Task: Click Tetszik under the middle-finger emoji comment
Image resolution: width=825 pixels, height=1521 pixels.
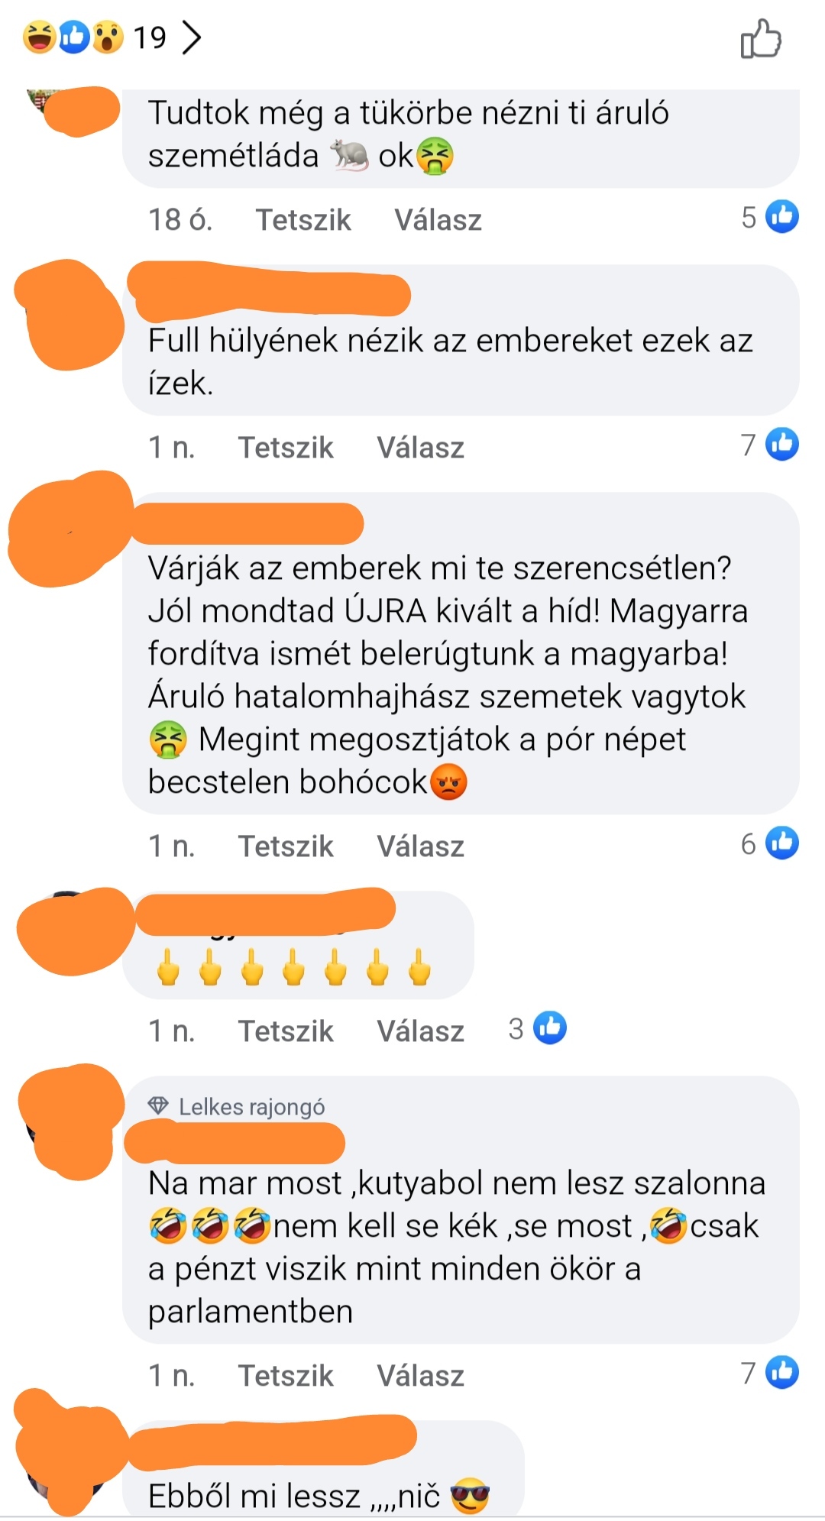Action: [x=286, y=1031]
